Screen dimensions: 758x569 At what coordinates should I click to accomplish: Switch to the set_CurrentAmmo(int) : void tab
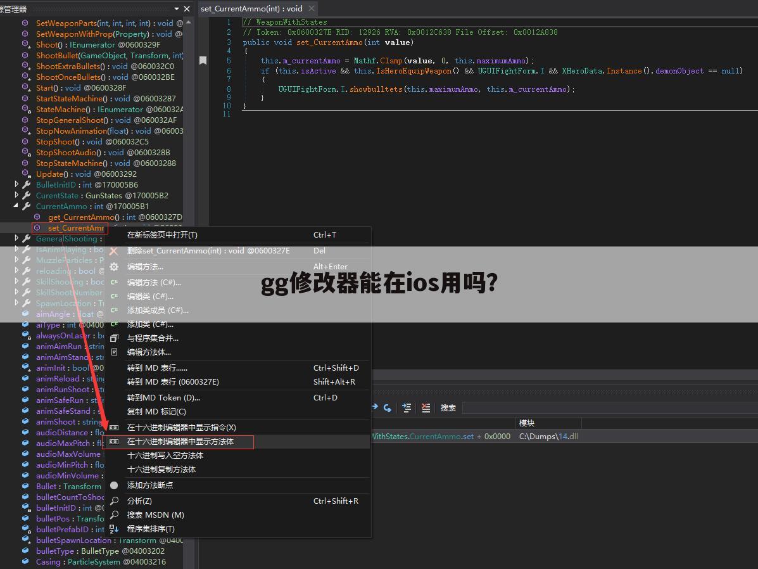(251, 9)
